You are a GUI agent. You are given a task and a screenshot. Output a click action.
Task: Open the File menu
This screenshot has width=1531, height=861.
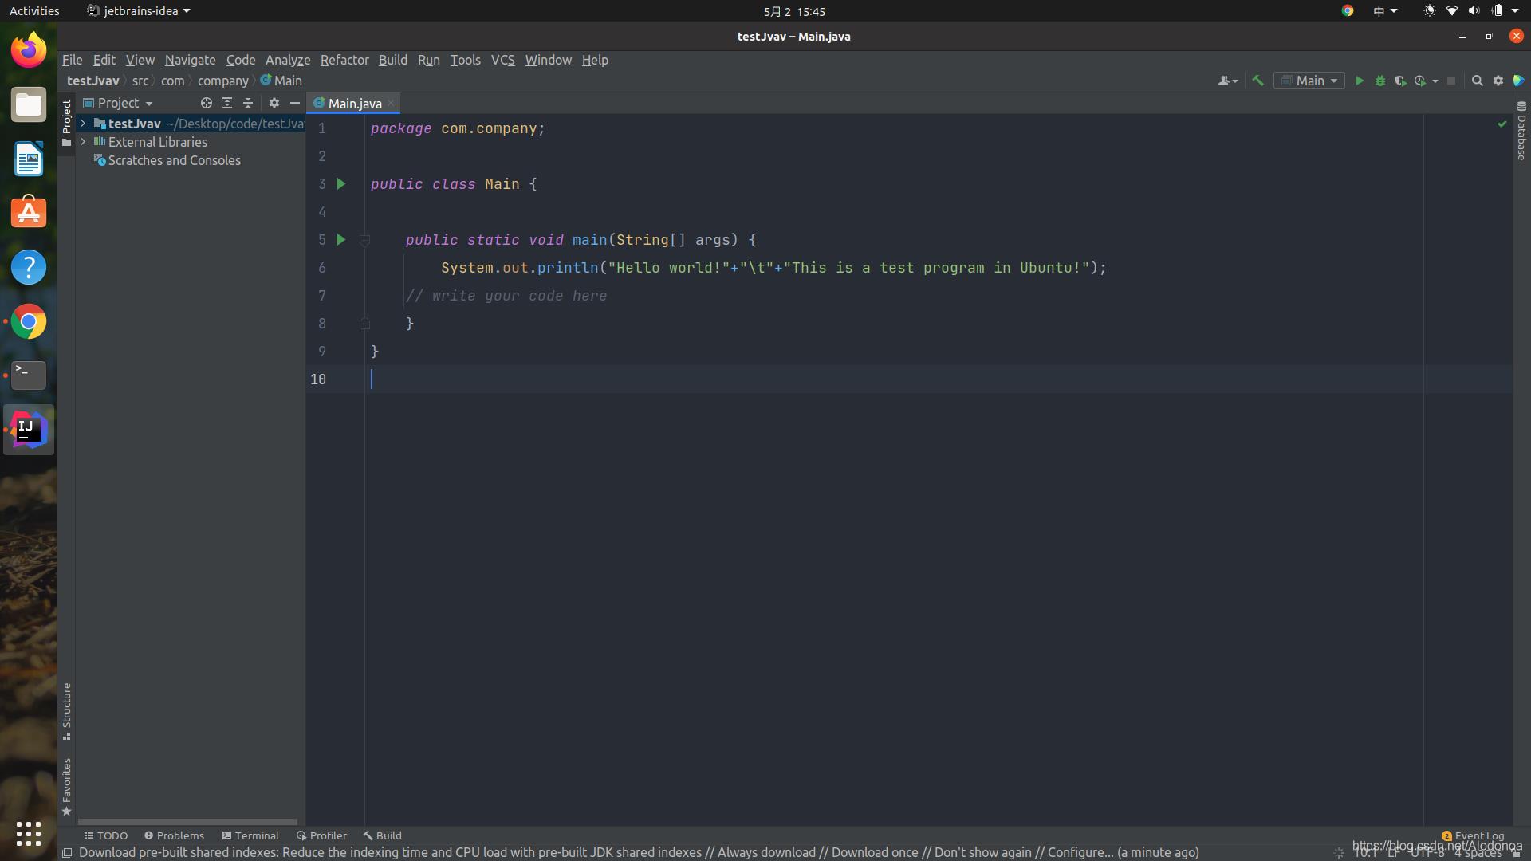(72, 60)
